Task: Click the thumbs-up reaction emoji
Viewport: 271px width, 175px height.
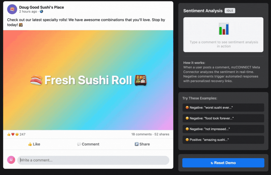Action: (x=8, y=134)
